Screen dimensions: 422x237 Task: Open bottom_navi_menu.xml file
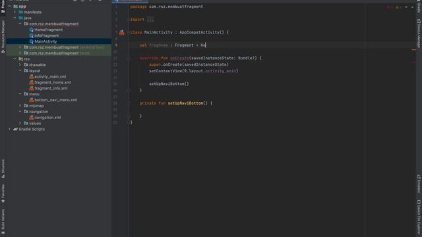(x=55, y=100)
